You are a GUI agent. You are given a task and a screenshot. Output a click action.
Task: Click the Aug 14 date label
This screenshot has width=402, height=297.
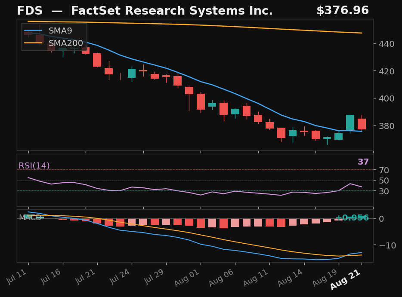pyautogui.click(x=290, y=278)
